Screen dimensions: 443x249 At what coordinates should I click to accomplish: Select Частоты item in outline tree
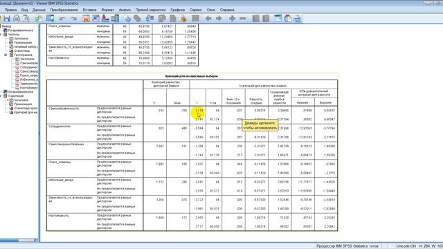[x=14, y=35]
